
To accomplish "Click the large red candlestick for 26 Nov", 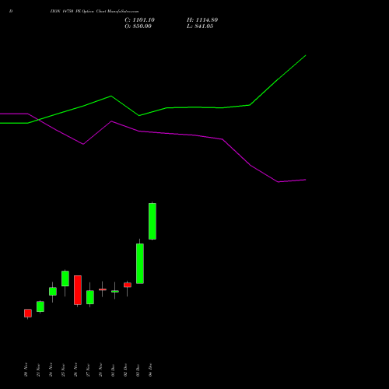I will (78, 290).
